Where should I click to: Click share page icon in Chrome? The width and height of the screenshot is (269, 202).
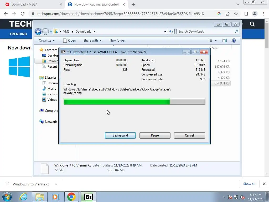[x=227, y=14]
